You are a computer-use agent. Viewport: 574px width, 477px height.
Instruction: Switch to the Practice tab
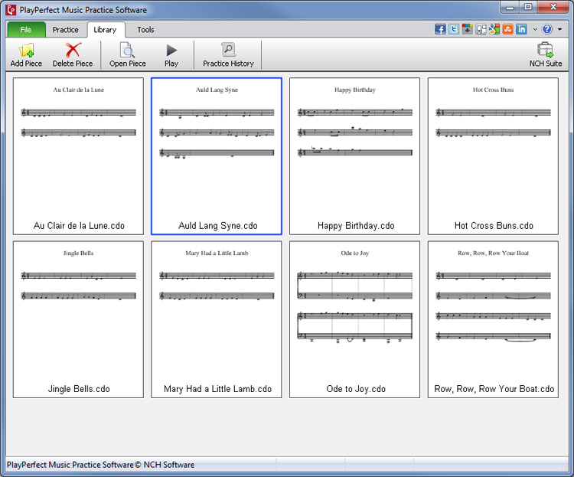click(x=66, y=30)
